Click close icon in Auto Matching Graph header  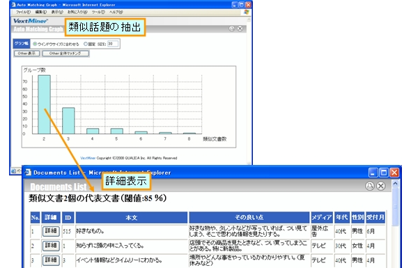coord(240,29)
